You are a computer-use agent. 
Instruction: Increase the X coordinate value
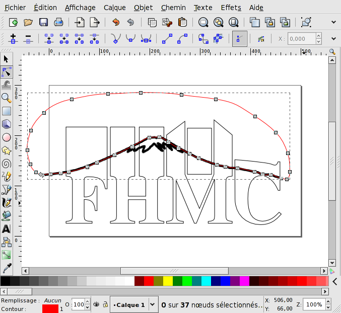tap(319, 36)
